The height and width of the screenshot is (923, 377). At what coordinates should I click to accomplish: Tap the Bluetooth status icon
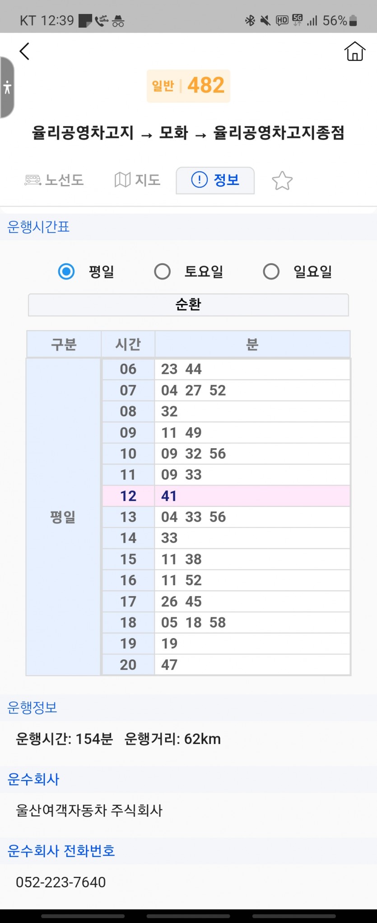(250, 20)
